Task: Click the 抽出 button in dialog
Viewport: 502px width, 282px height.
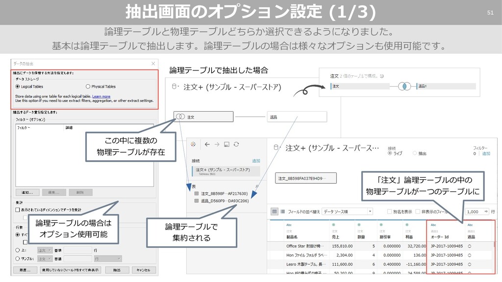Action: click(x=117, y=270)
